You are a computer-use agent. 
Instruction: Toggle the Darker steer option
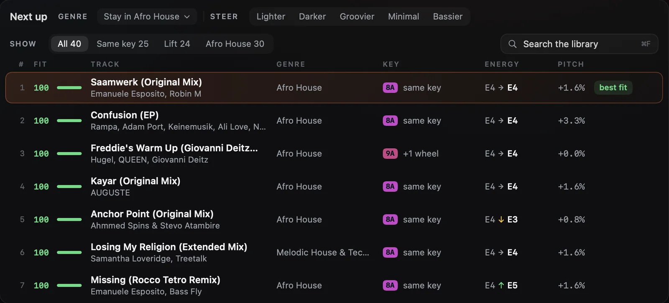click(312, 16)
